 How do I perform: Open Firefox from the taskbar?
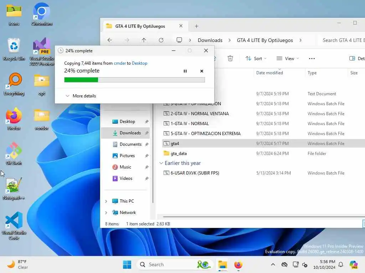238,264
